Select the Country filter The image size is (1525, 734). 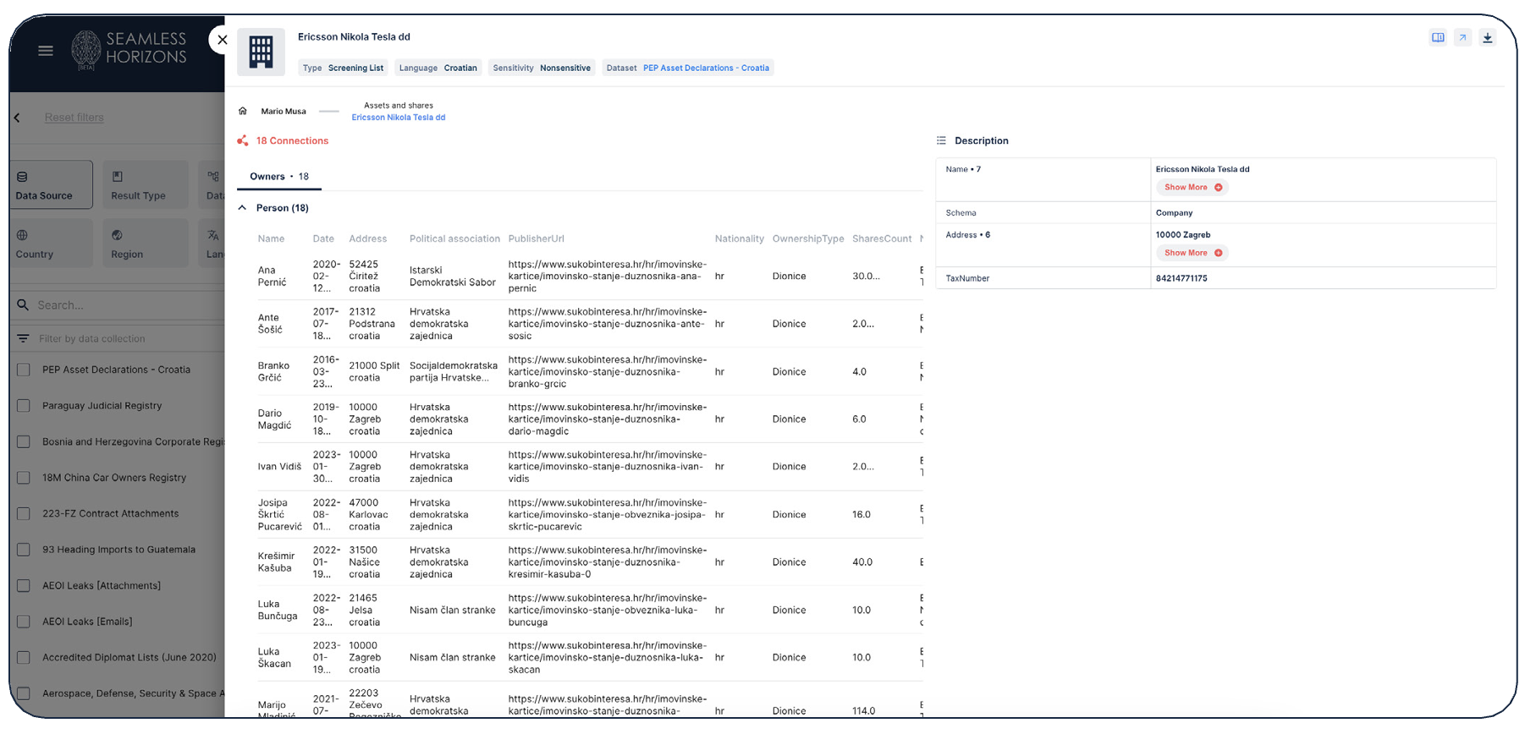[53, 244]
